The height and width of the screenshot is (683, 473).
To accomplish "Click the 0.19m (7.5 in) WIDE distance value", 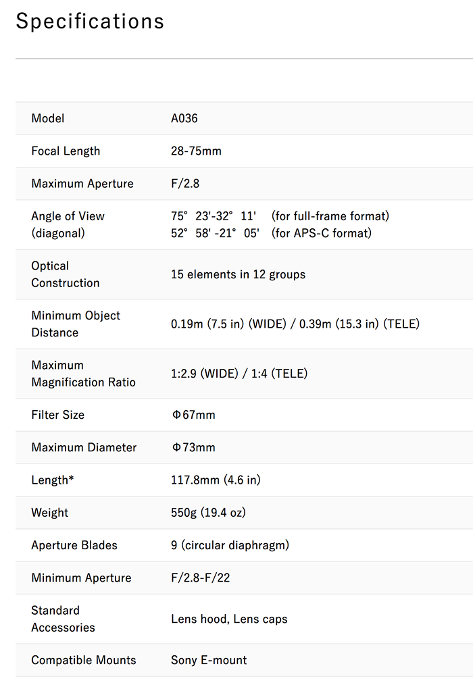I will (228, 324).
